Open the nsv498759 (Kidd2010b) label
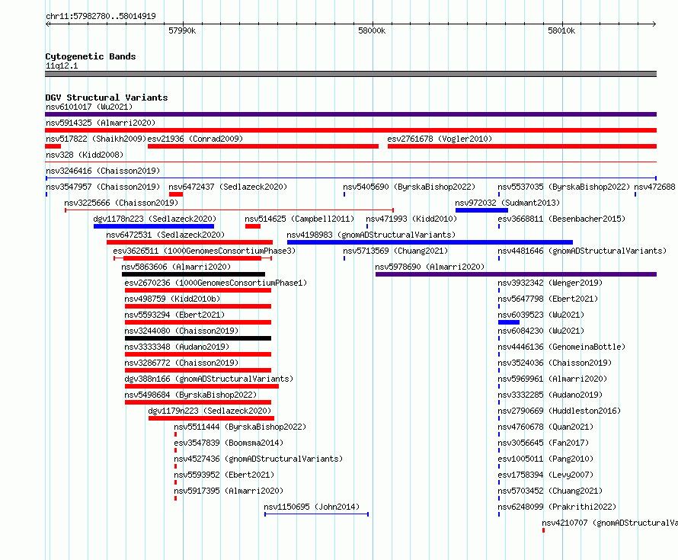Screen dimensions: 678x560 point(172,299)
